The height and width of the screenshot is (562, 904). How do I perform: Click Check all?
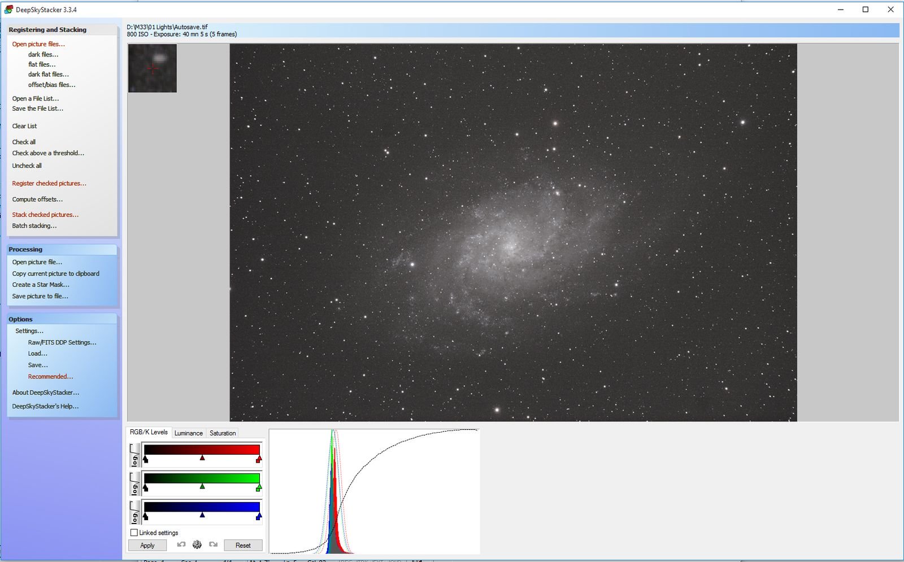pyautogui.click(x=24, y=142)
